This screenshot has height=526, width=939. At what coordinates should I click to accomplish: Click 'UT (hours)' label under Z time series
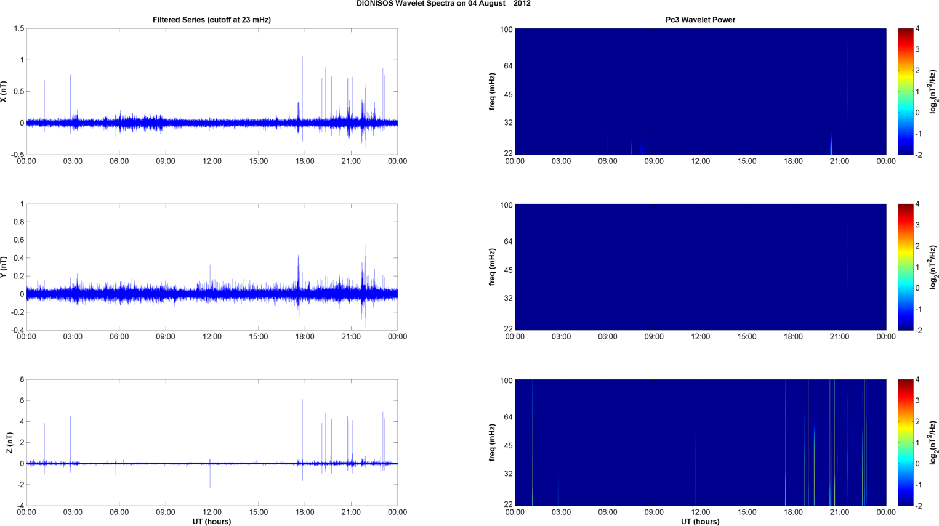[x=212, y=521]
